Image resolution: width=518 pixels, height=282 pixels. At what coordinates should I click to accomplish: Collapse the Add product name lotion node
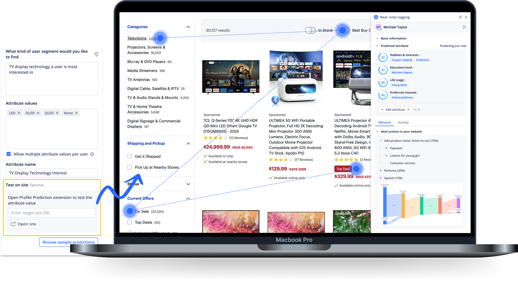[380, 140]
